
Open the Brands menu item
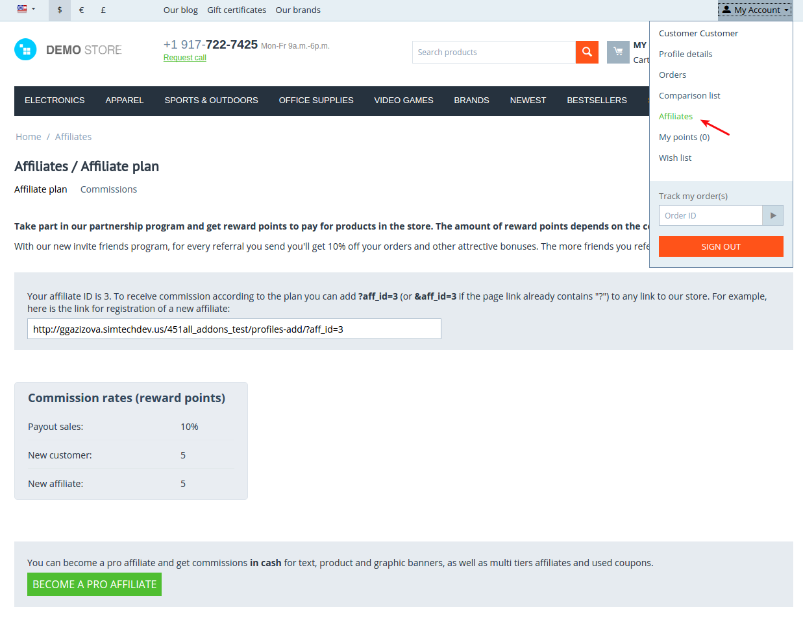471,101
